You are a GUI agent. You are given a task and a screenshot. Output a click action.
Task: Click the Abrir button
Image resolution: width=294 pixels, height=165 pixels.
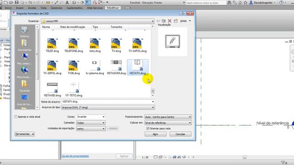click(x=155, y=134)
